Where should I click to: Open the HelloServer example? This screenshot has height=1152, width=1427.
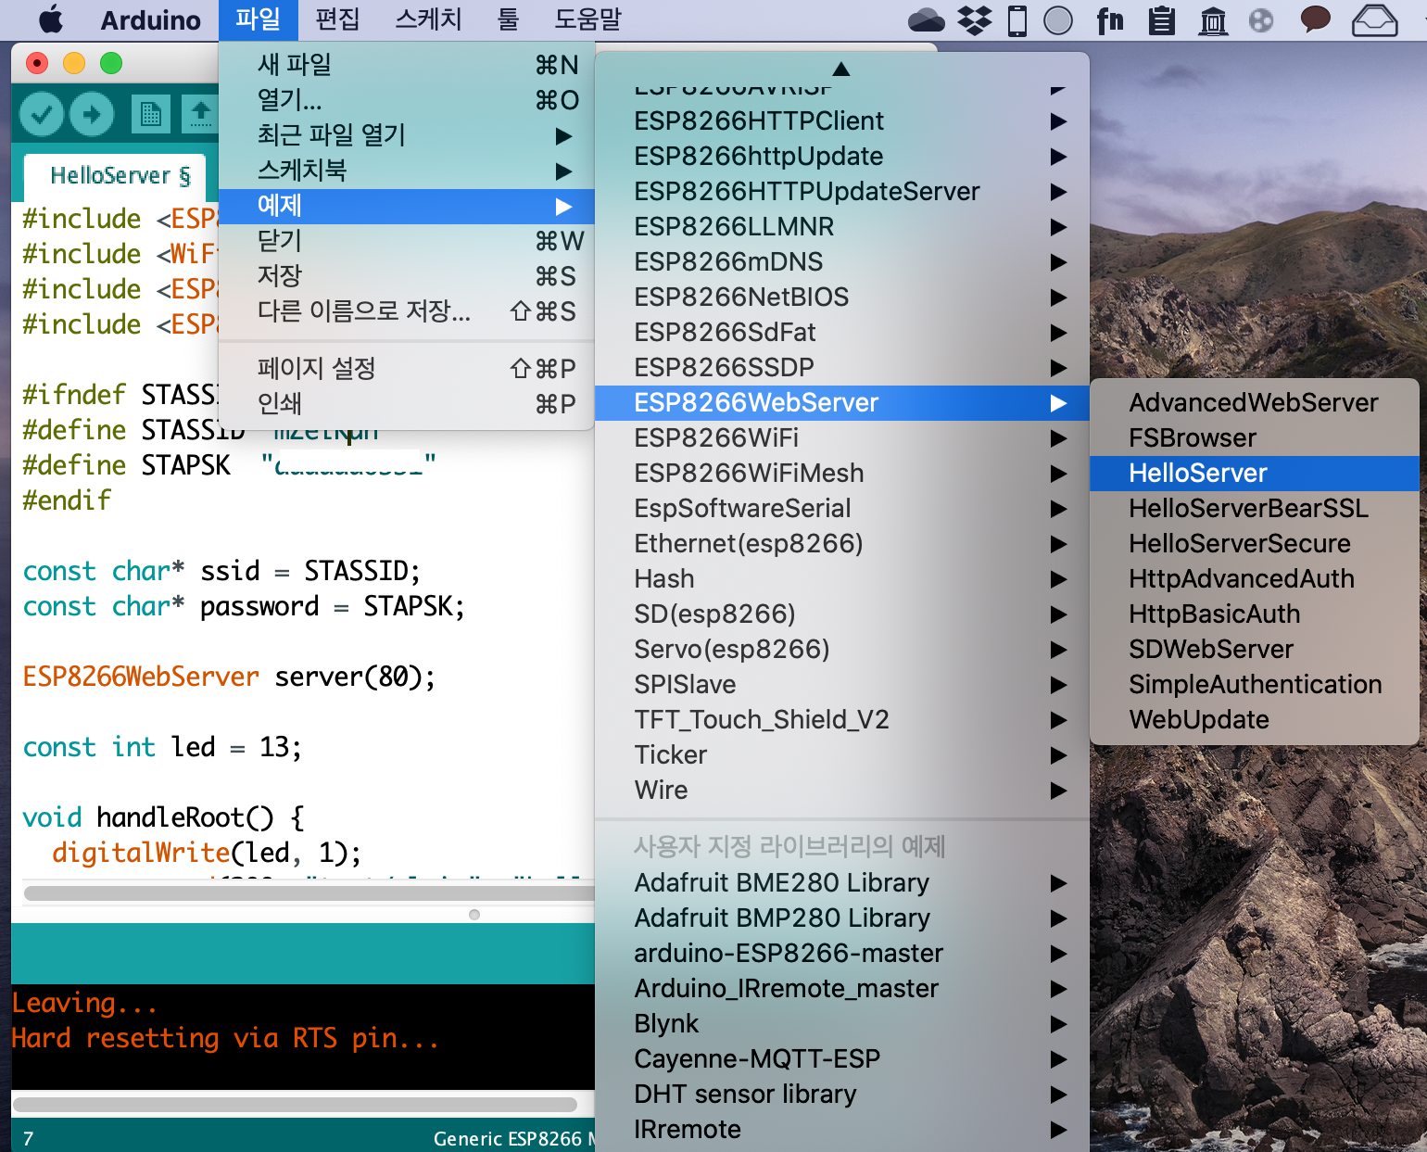[1255, 474]
